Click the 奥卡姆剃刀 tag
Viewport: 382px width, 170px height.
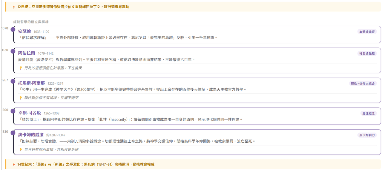tap(367, 135)
